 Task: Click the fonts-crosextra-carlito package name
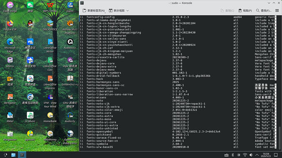pyautogui.click(x=105, y=57)
